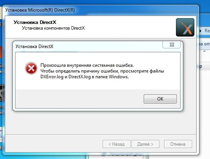Image resolution: width=210 pixels, height=159 pixels.
Task: Click the DXError.log и DirectX.log text line
Action: coord(85,77)
